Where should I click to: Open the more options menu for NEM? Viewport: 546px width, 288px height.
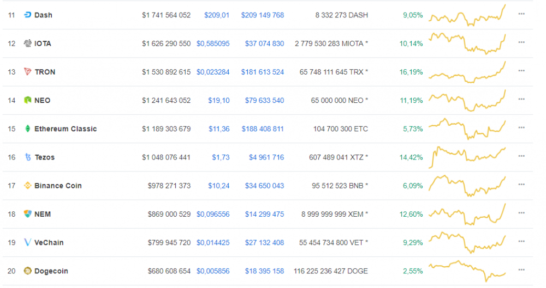pyautogui.click(x=521, y=213)
